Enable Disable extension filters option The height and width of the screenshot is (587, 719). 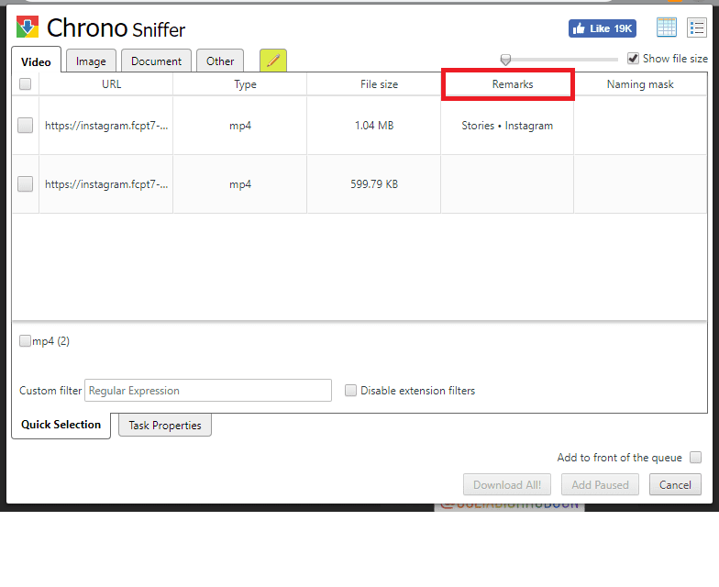pos(350,391)
